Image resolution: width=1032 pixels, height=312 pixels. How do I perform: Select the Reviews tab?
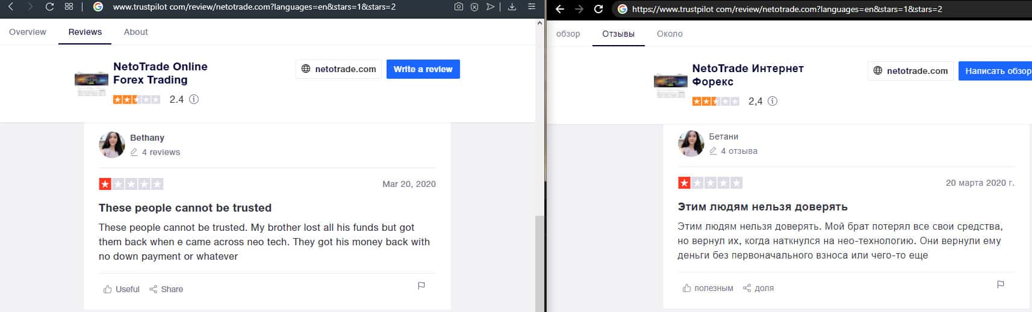85,32
